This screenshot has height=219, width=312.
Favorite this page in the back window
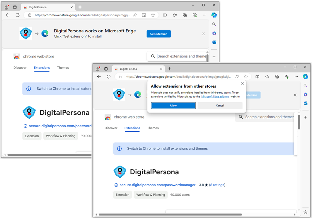coord(153,15)
